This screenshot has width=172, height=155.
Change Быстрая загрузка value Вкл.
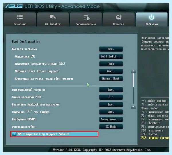coord(111,49)
